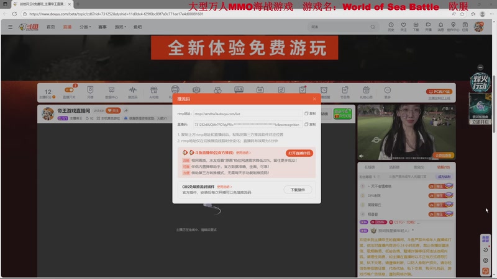Open the 推流码 waveform icon in streamer toolbar

132,92
